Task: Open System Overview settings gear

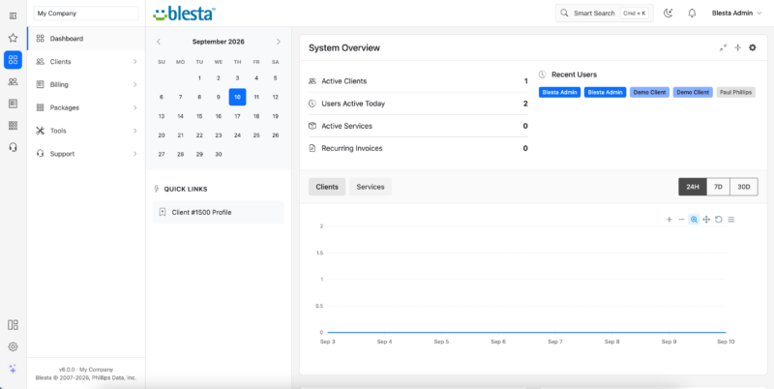Action: (x=753, y=47)
